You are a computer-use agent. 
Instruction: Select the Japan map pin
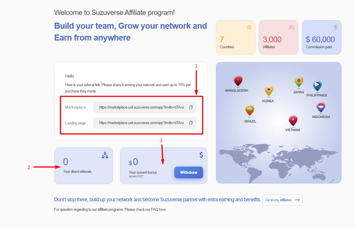(x=299, y=82)
